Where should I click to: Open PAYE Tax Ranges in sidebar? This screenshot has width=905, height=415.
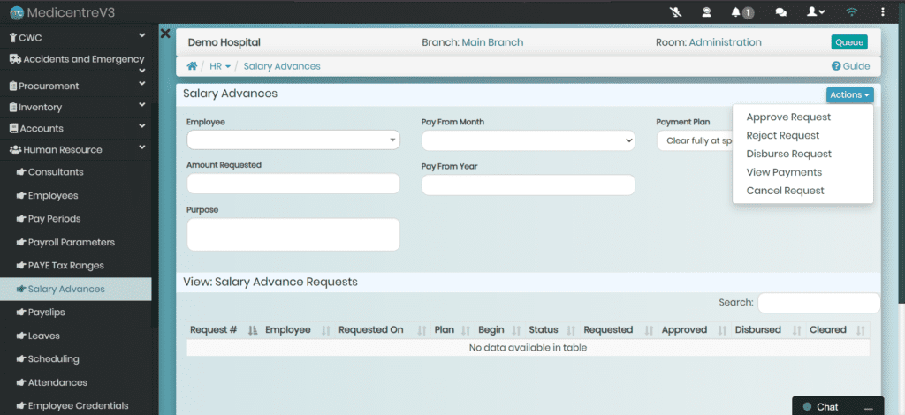click(76, 266)
